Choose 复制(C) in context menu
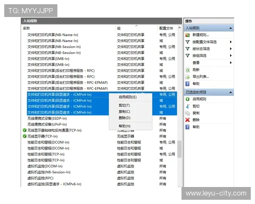The image size is (255, 204). (x=125, y=112)
